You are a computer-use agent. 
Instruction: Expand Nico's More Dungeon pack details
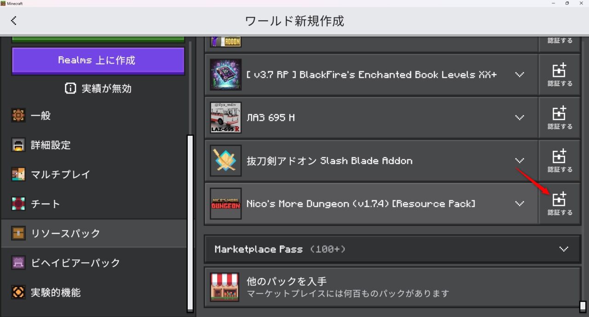[x=520, y=204]
